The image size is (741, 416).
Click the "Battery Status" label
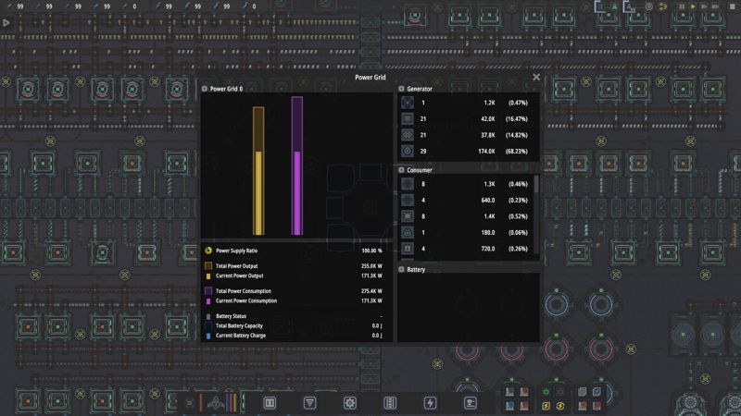(231, 316)
